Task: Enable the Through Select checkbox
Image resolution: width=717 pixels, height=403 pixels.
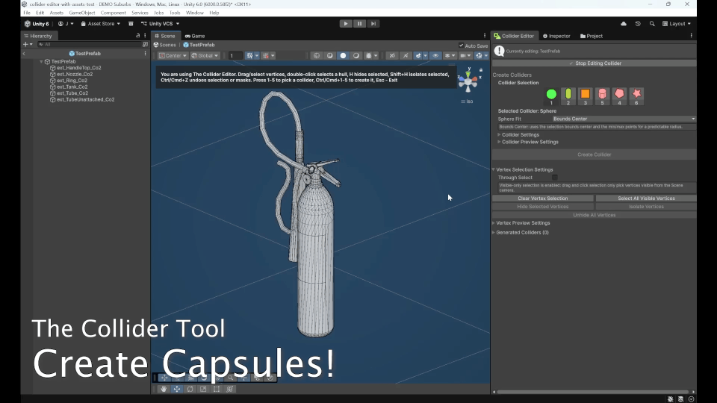Action: [x=555, y=178]
